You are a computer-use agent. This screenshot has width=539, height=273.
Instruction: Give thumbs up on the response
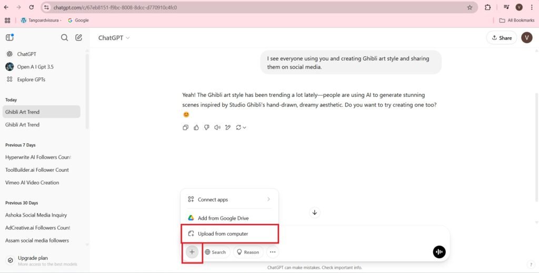196,128
